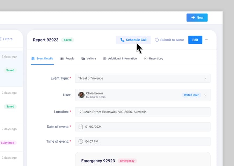Click the Time of event field
Screen dimensions: 234x166
click(x=142, y=141)
